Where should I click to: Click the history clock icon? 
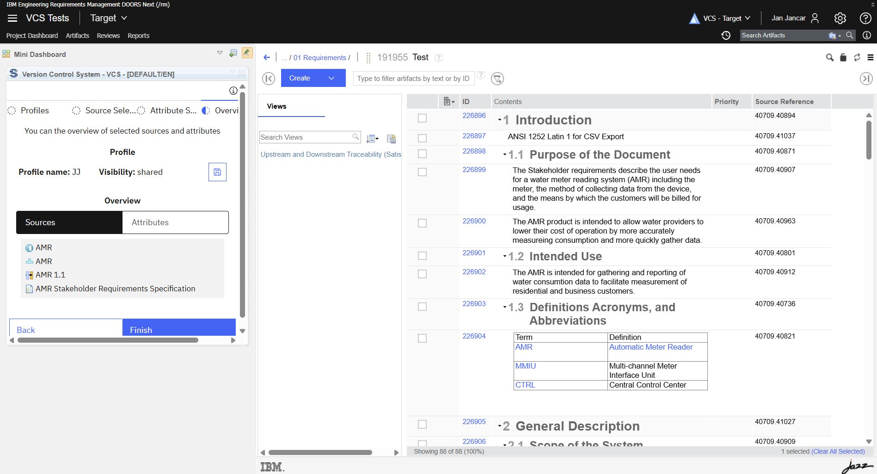pos(726,36)
